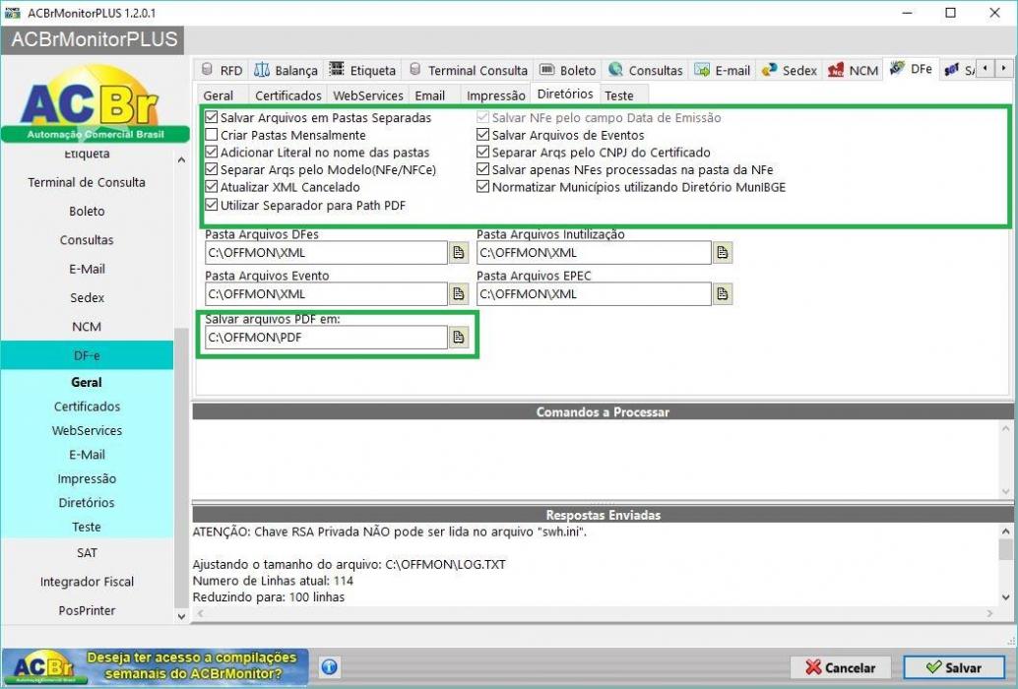This screenshot has width=1018, height=689.
Task: Browse folder for Pasta Arquivos Evento
Action: (459, 294)
